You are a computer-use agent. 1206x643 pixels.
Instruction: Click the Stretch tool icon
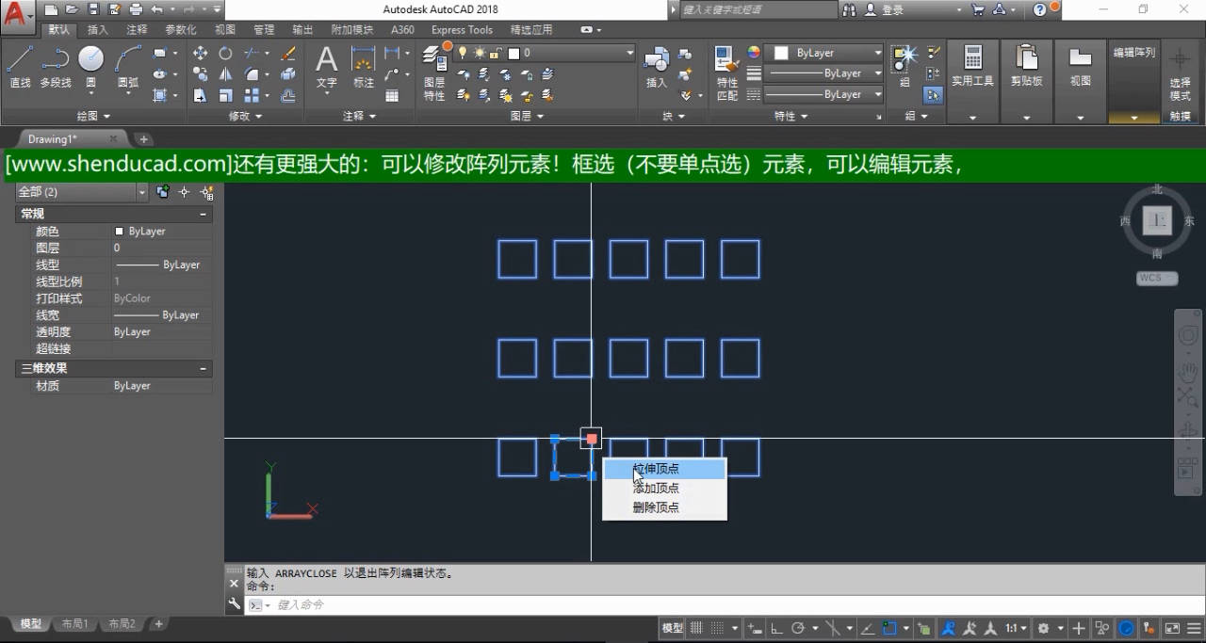pos(200,95)
